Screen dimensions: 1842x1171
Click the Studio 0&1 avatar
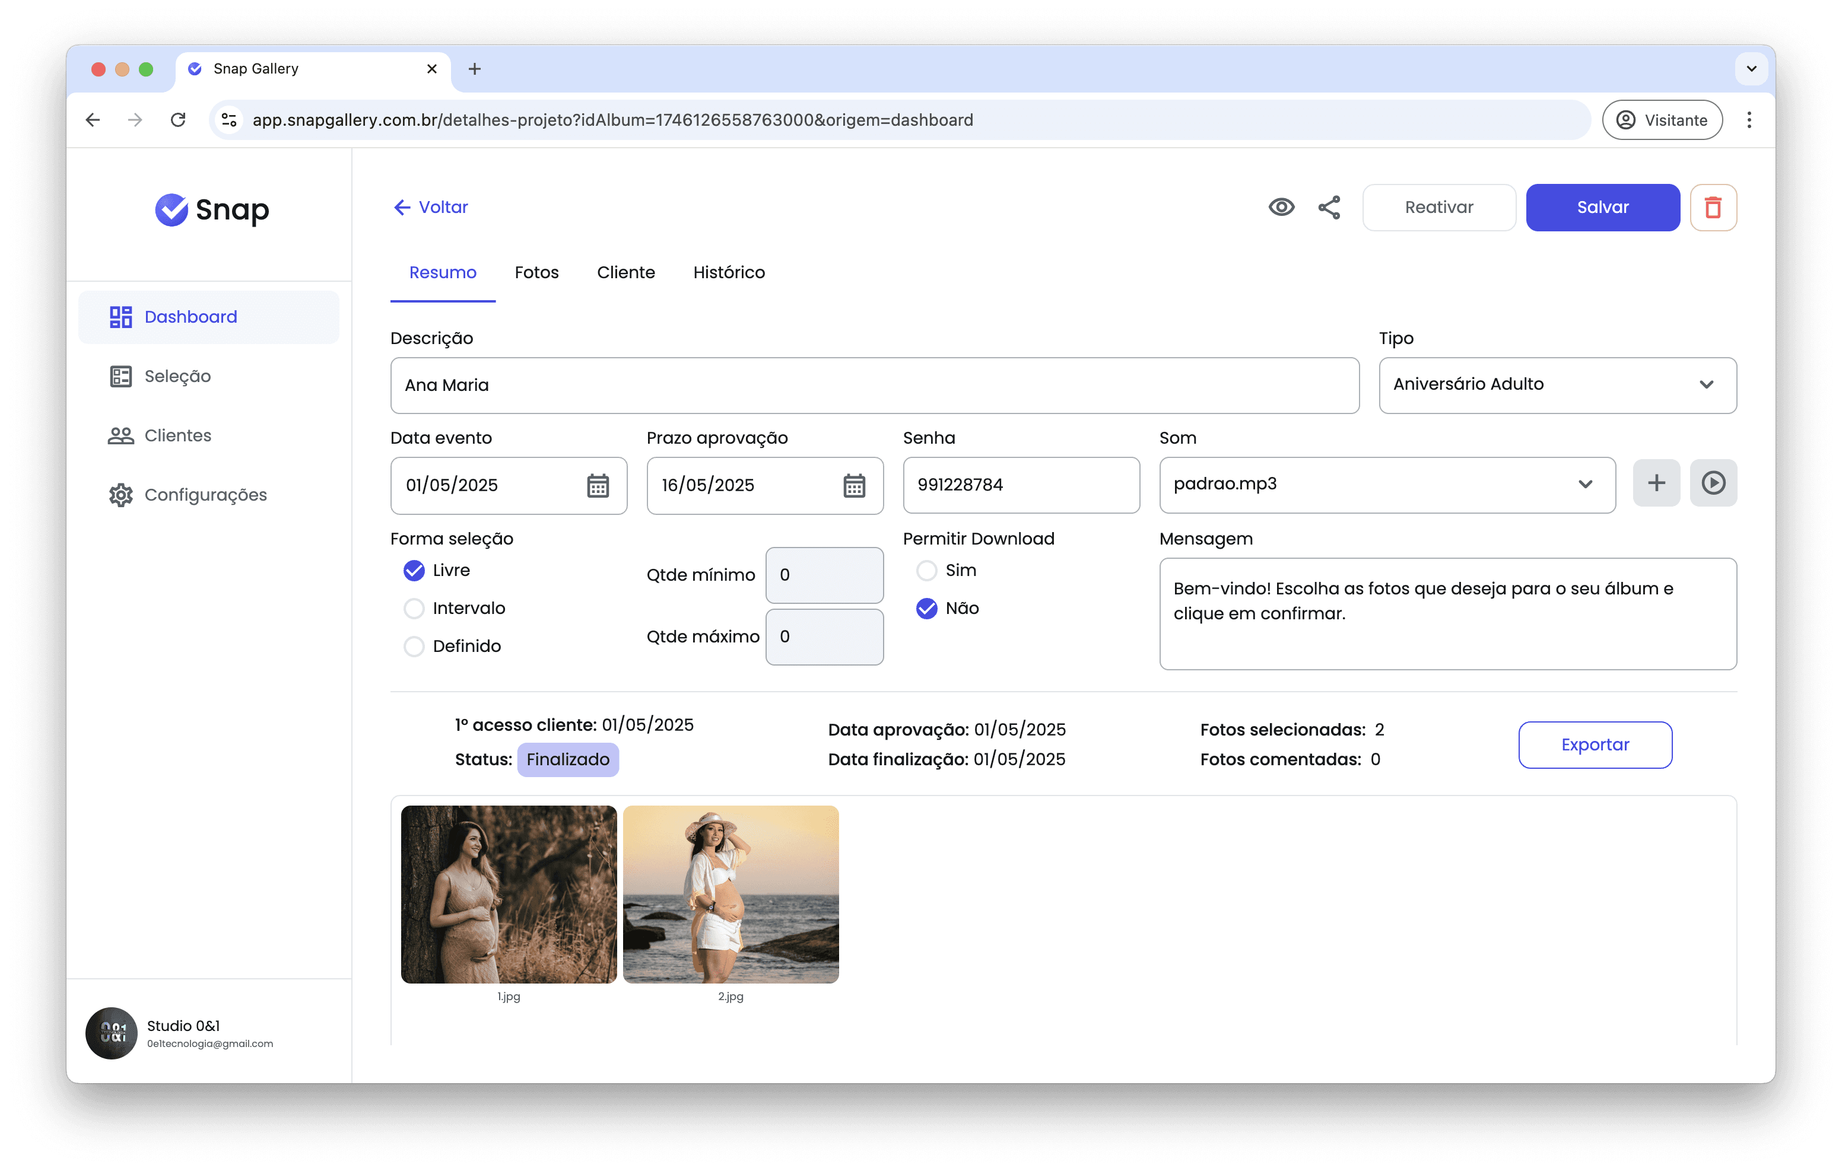tap(112, 1033)
